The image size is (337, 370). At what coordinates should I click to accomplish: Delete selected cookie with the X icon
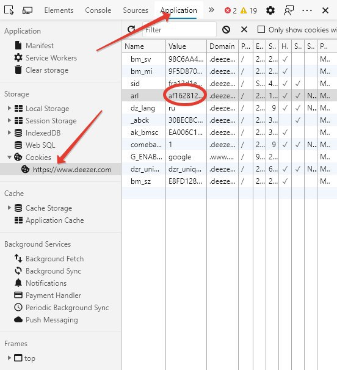tap(244, 29)
